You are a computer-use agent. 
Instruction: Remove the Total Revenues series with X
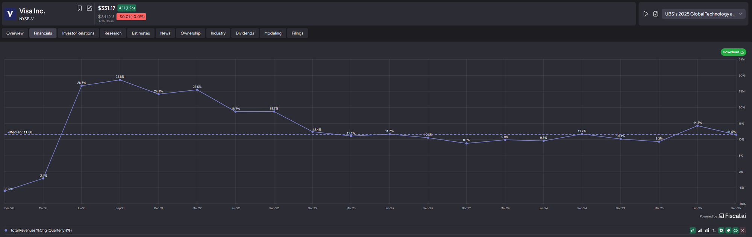[x=743, y=231]
